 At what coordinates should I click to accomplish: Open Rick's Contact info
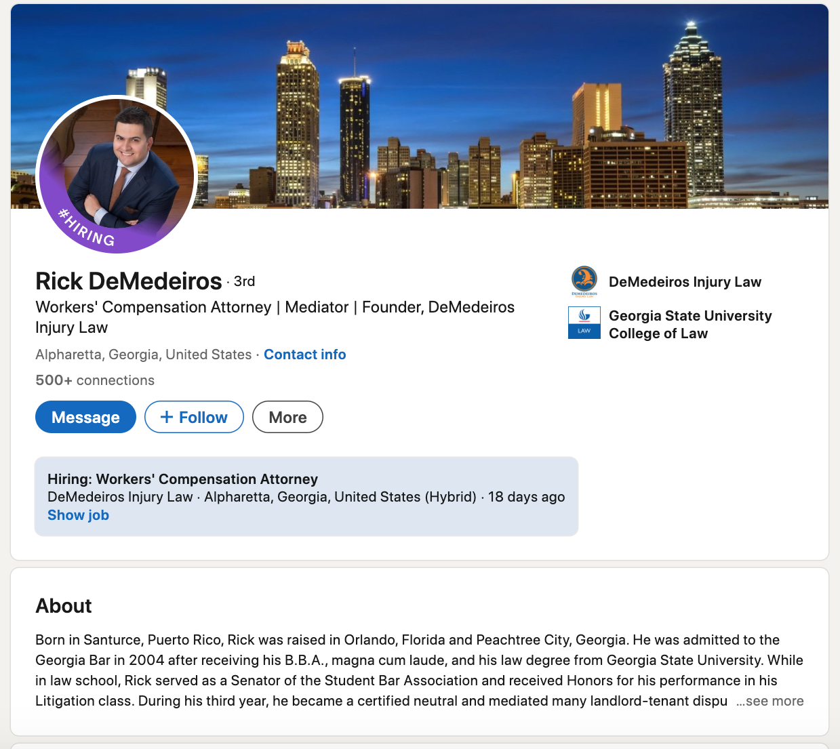point(304,354)
